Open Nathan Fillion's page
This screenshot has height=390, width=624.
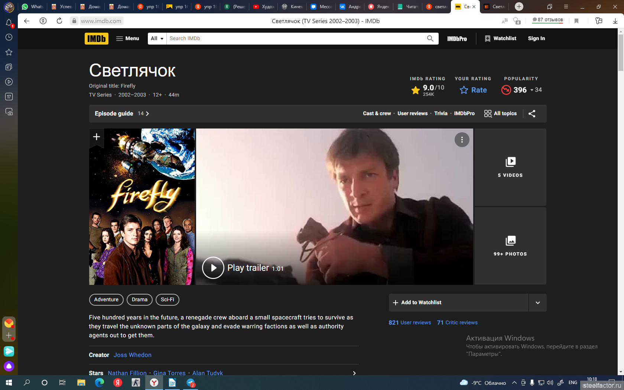click(x=127, y=373)
